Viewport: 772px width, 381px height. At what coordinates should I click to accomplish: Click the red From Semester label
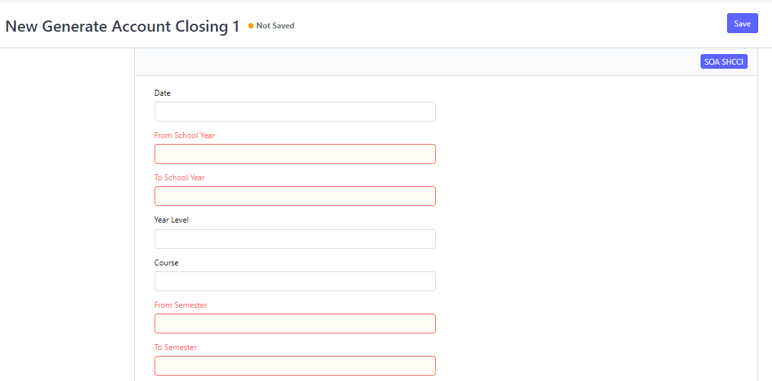[180, 305]
